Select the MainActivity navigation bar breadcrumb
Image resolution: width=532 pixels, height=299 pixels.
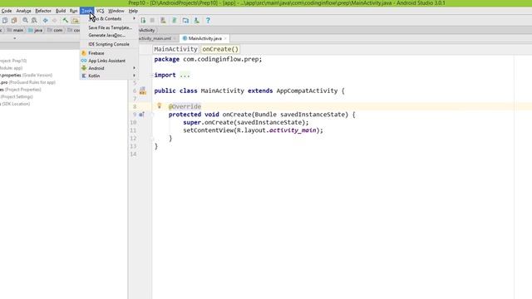tap(146, 30)
